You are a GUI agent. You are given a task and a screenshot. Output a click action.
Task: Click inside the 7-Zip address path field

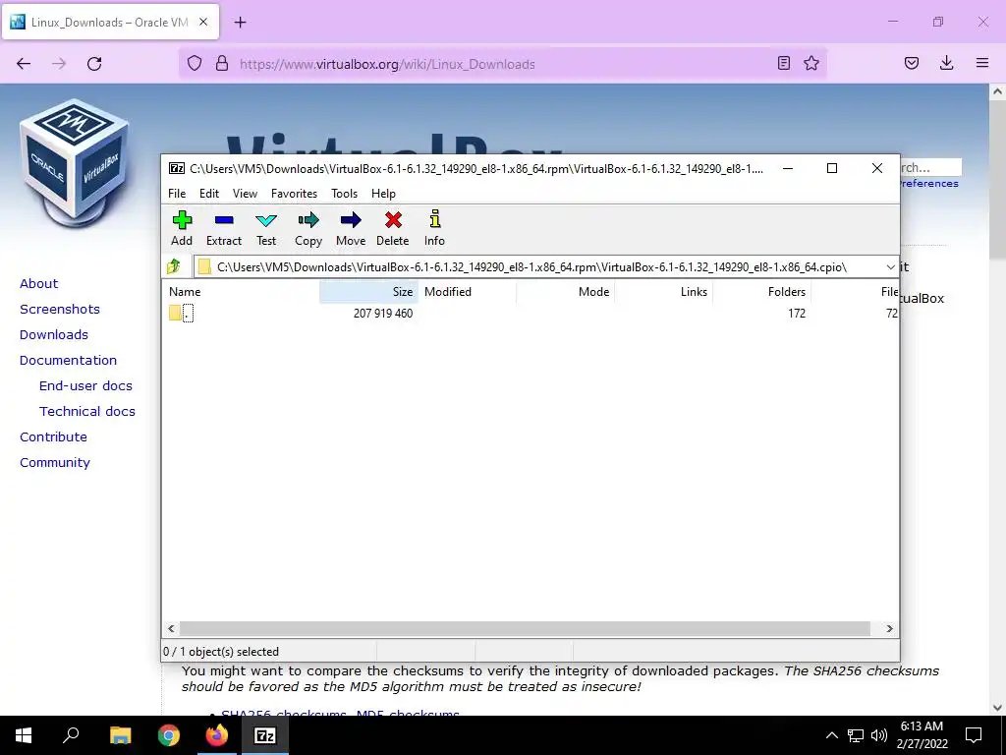point(539,267)
